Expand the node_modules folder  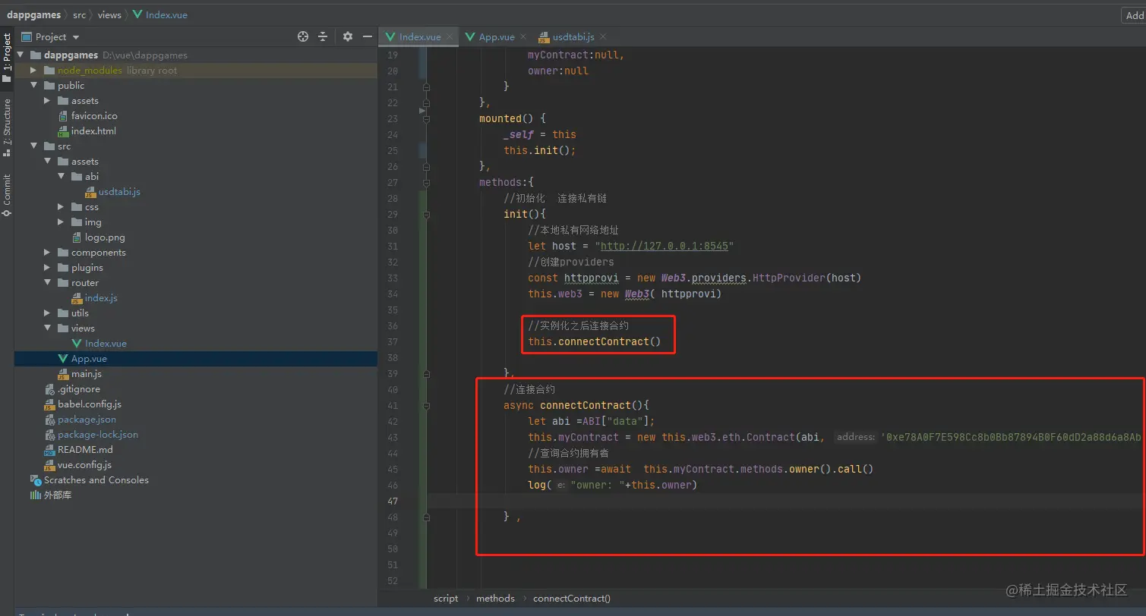[33, 71]
